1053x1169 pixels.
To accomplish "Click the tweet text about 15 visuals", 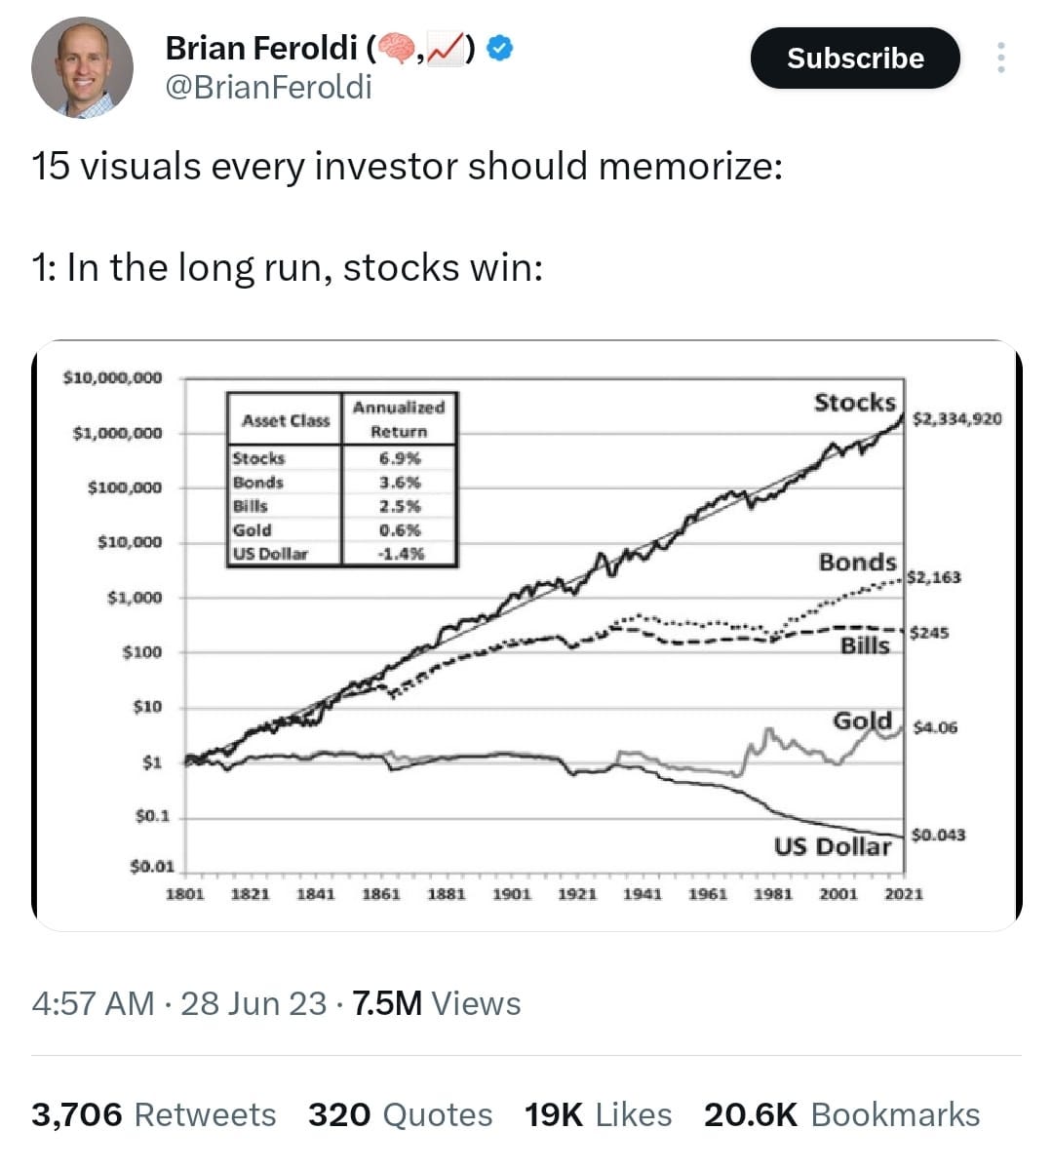I will (408, 166).
